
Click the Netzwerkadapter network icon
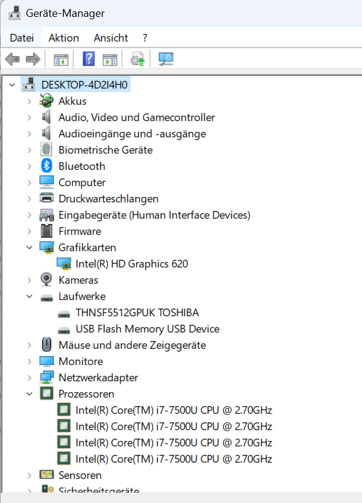click(x=46, y=377)
